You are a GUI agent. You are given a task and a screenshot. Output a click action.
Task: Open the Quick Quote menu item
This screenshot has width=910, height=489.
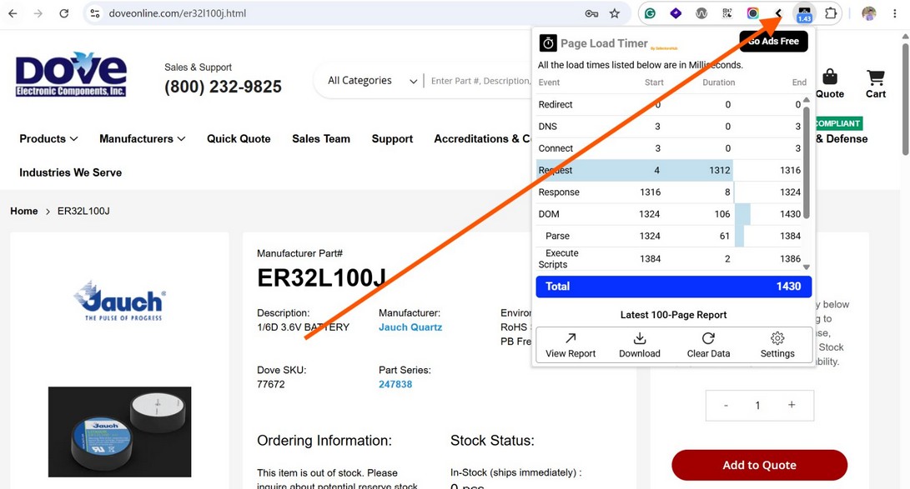pos(239,138)
